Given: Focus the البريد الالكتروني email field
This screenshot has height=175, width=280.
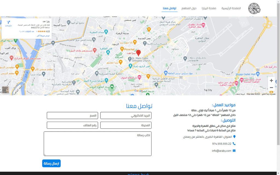Looking at the screenshot, I should [126, 116].
